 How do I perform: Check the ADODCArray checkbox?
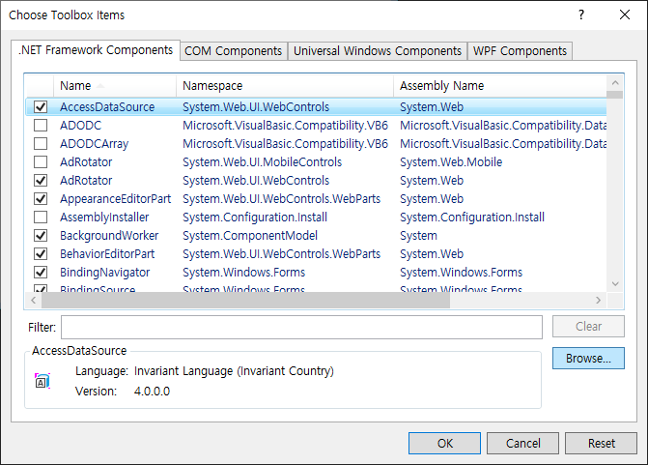point(41,143)
